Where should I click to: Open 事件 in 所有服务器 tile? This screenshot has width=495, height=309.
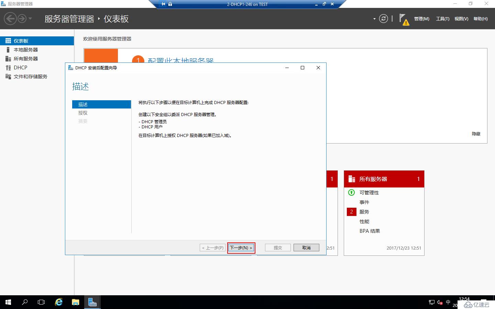(364, 202)
